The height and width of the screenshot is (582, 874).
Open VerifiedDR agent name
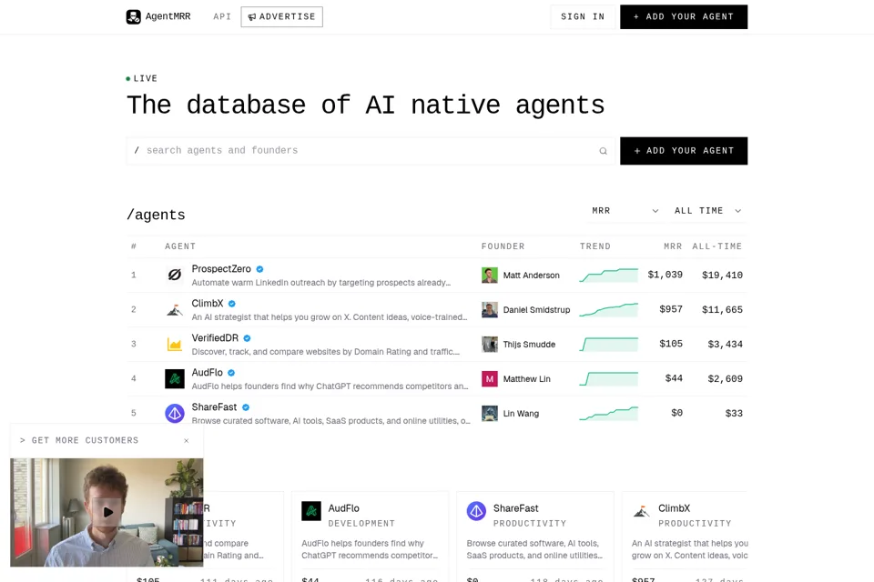(x=215, y=338)
